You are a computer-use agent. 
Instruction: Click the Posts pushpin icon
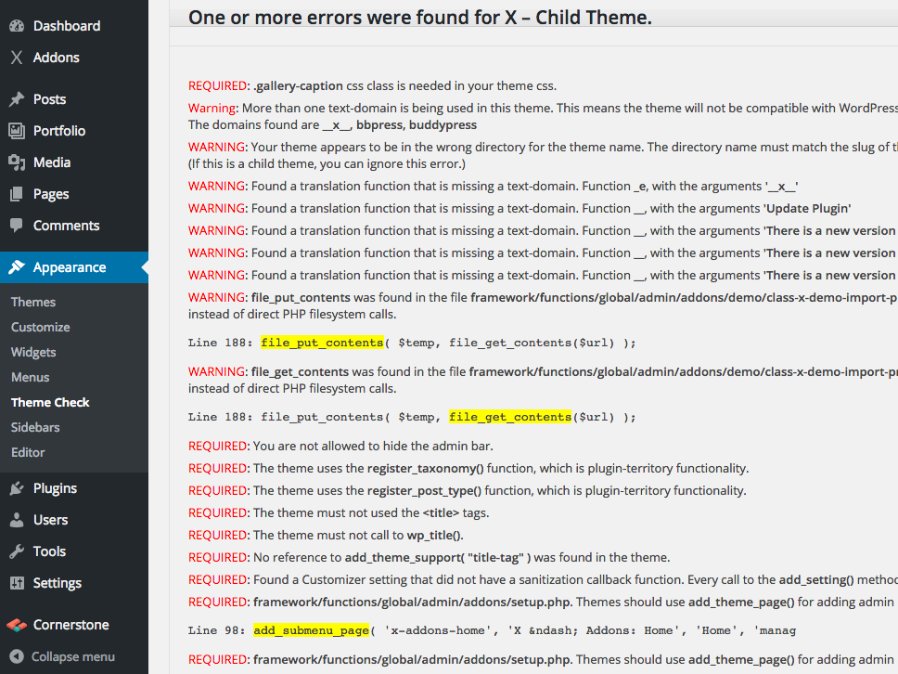(17, 99)
